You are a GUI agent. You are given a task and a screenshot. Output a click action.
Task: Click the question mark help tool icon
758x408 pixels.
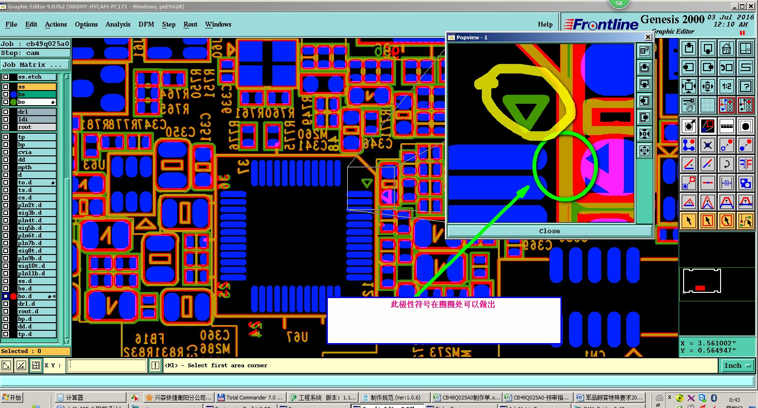(746, 86)
